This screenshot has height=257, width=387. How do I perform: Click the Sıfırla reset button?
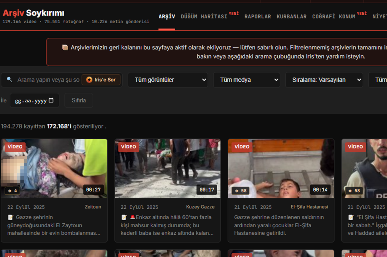79,100
